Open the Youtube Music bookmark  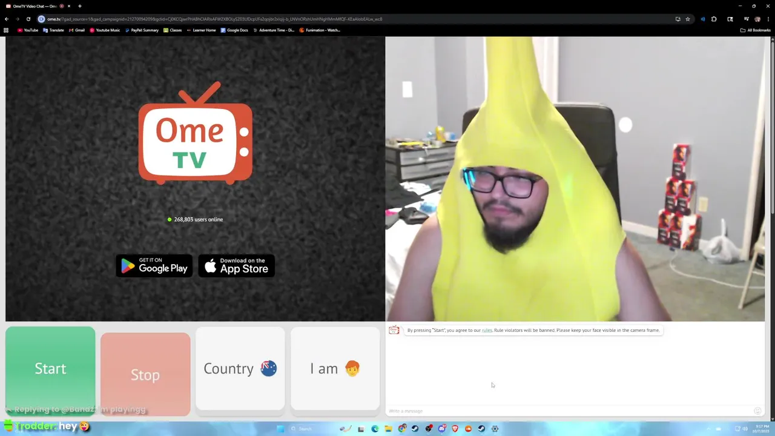pos(105,30)
